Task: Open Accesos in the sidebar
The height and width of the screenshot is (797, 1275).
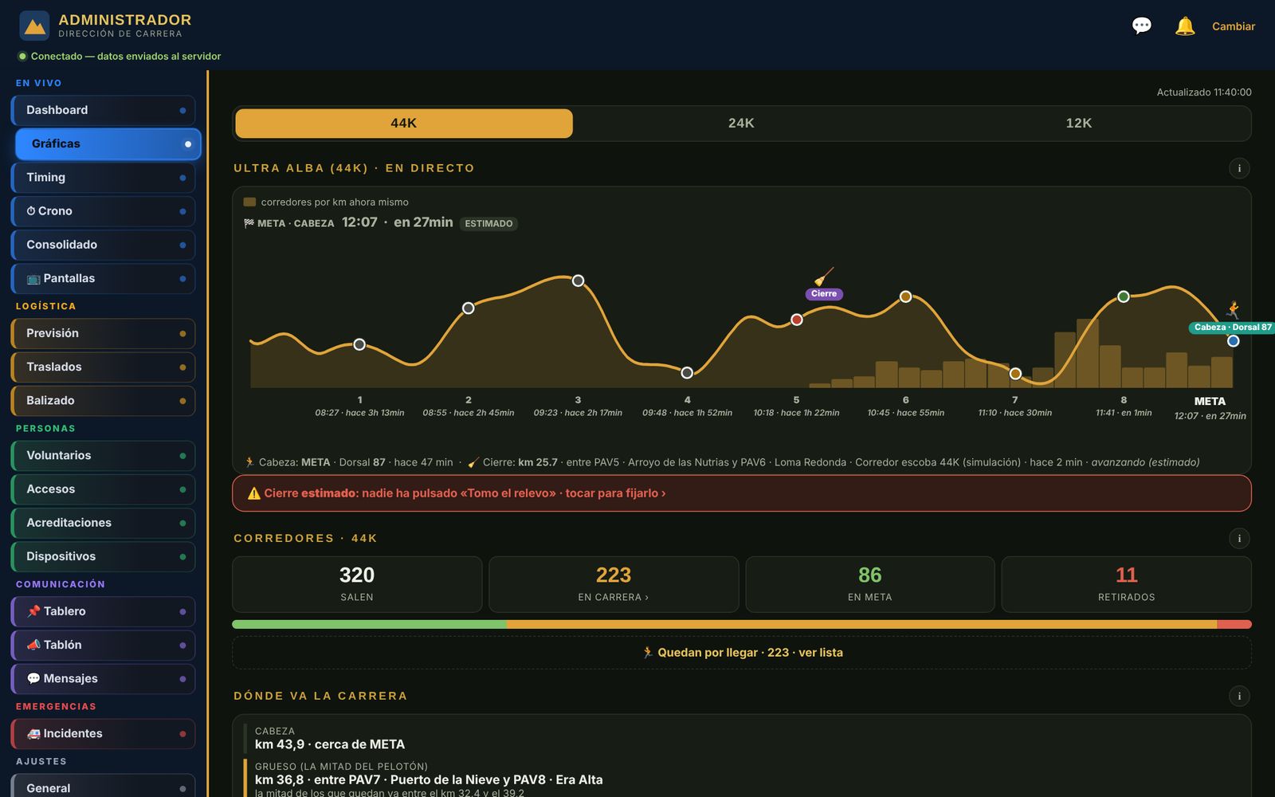Action: pos(104,489)
